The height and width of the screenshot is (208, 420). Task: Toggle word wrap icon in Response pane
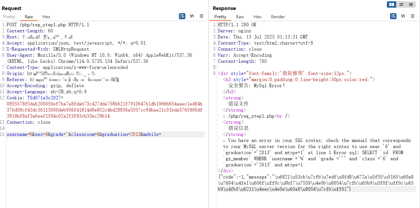(x=393, y=16)
